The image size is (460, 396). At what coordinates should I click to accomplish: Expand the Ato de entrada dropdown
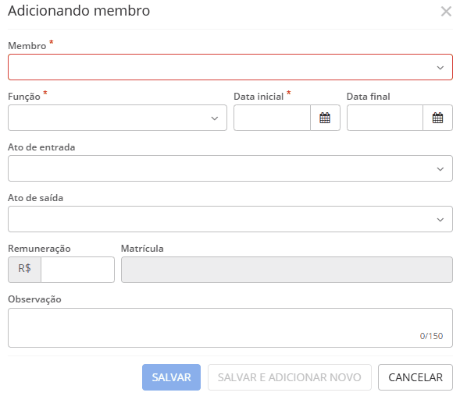coord(230,168)
